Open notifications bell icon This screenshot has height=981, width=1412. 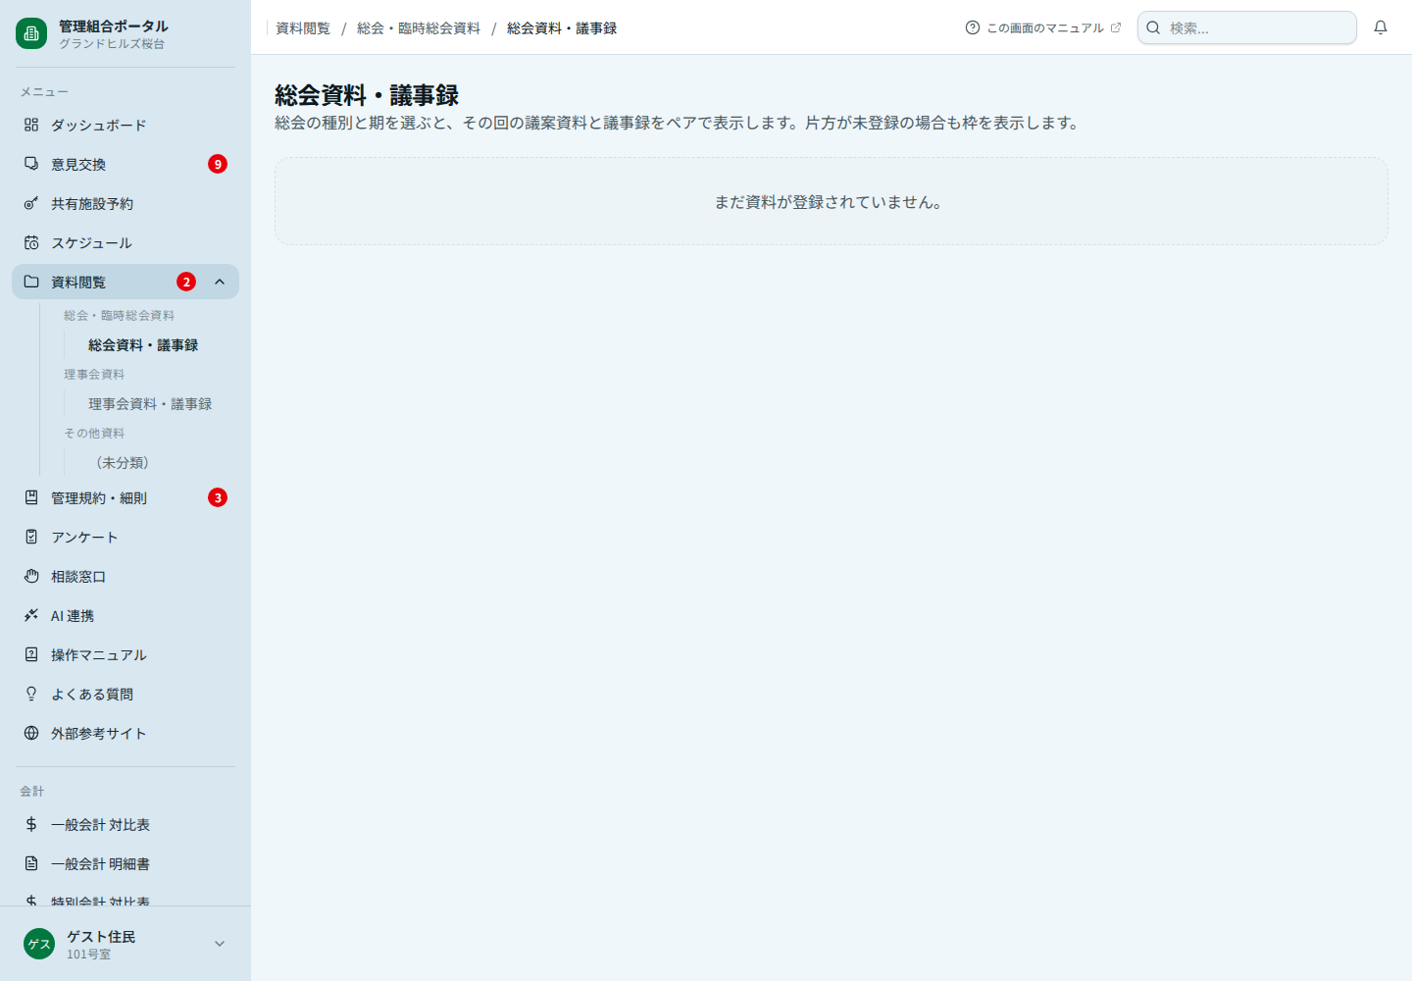(x=1381, y=27)
